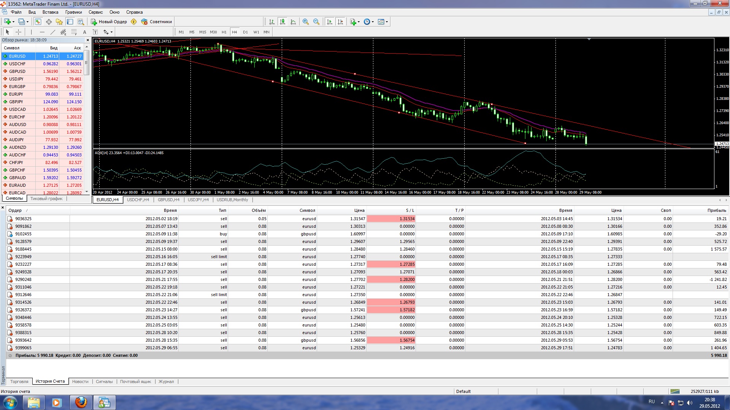Open the Вставка menu
This screenshot has height=410, width=730.
(50, 12)
